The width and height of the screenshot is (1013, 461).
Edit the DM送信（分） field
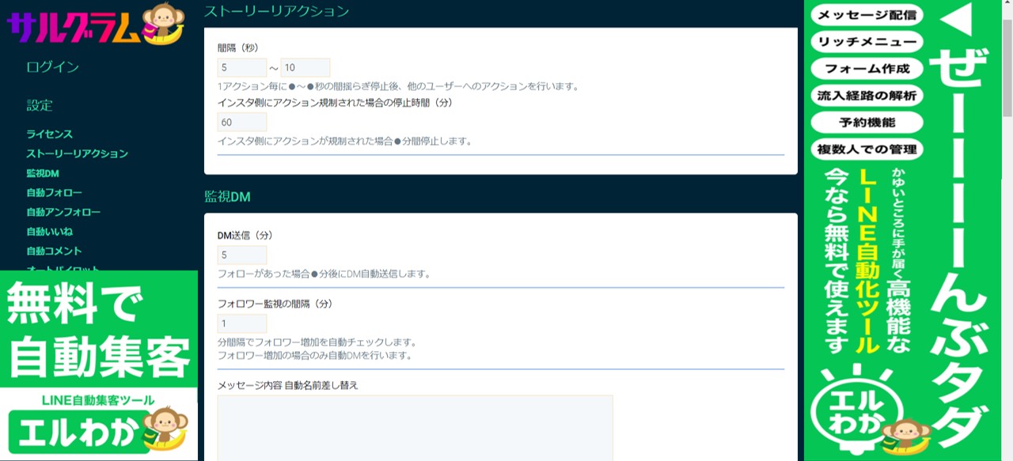pos(242,255)
